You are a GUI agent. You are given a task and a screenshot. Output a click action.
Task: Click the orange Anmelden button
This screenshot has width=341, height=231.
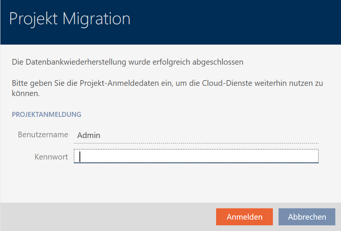coord(244,217)
